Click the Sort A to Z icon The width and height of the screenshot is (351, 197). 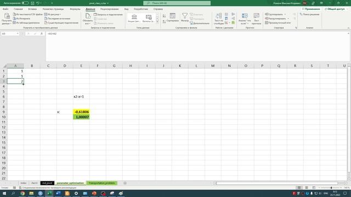click(164, 16)
